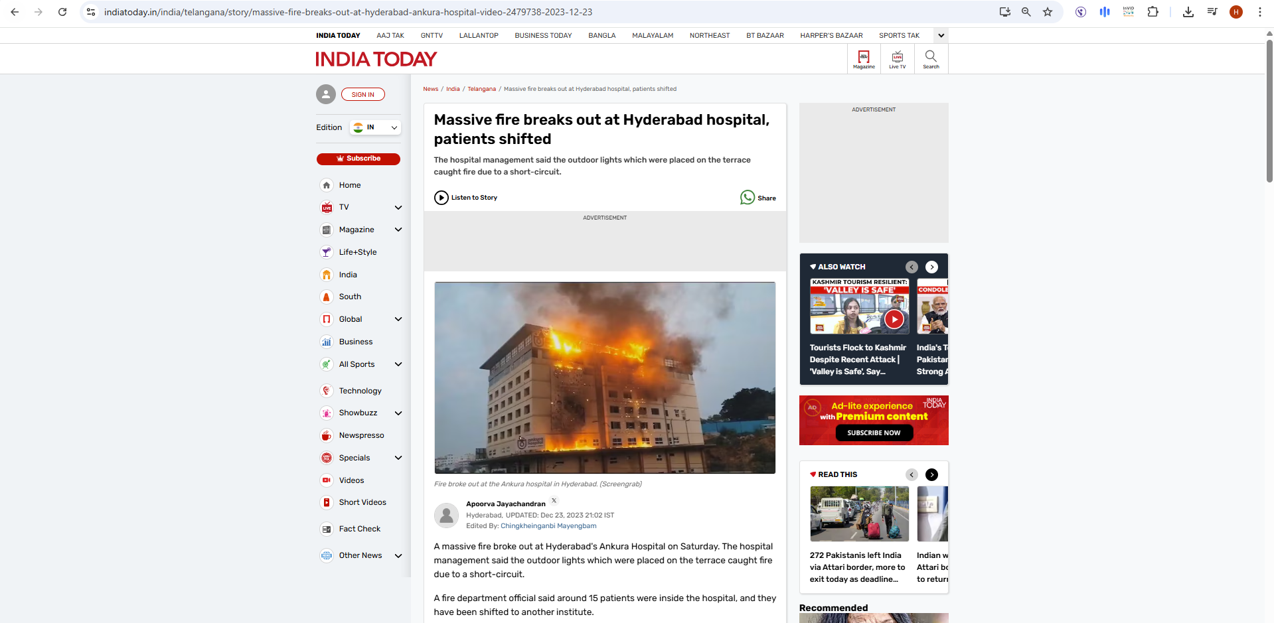
Task: Play the Listen to Story audio
Action: tap(441, 198)
